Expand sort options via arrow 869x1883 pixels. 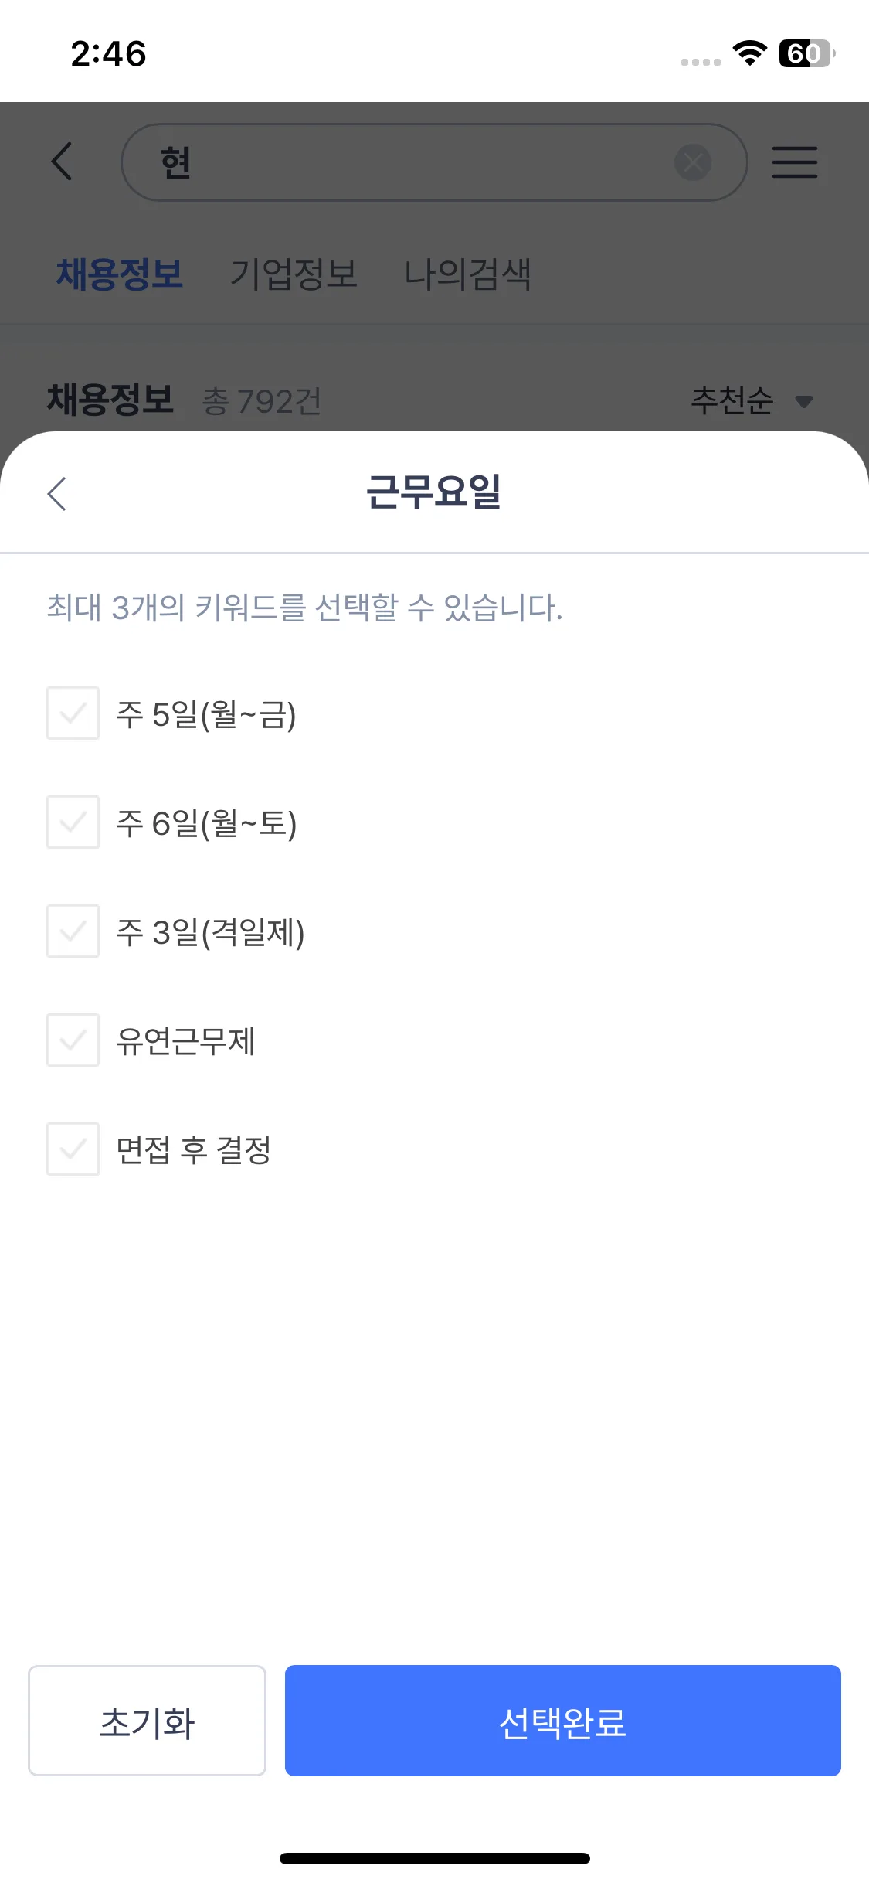(803, 401)
